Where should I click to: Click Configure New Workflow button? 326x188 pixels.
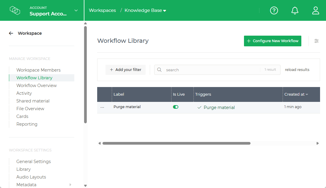pyautogui.click(x=272, y=41)
